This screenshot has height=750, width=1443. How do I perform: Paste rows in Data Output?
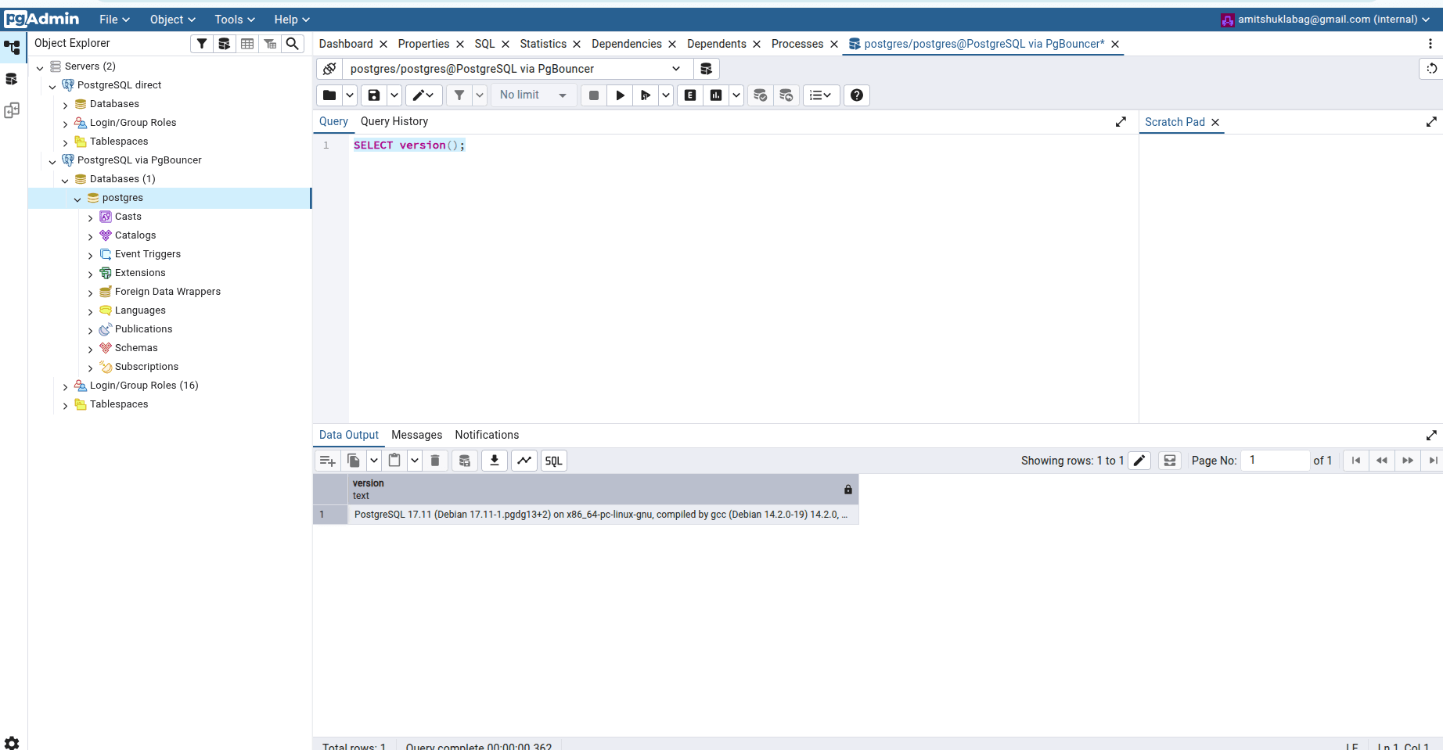(x=394, y=461)
